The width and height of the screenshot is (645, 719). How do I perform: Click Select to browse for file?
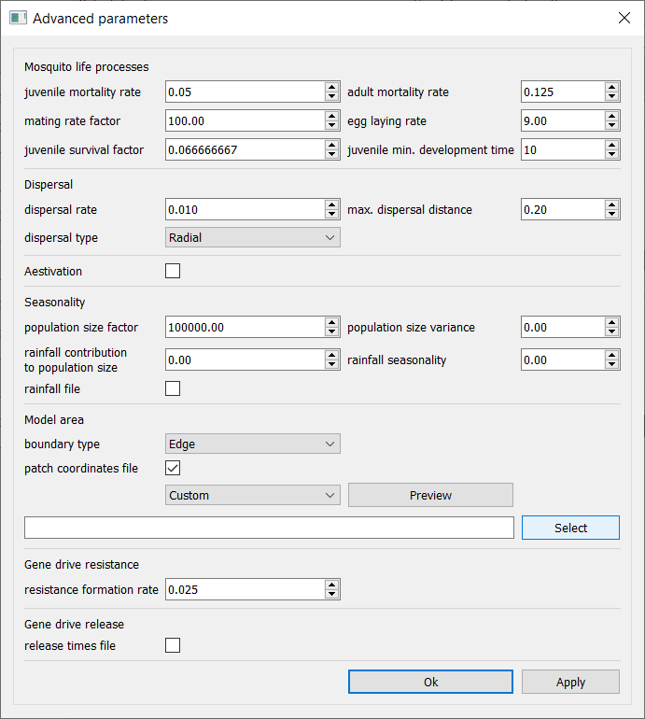pyautogui.click(x=570, y=528)
